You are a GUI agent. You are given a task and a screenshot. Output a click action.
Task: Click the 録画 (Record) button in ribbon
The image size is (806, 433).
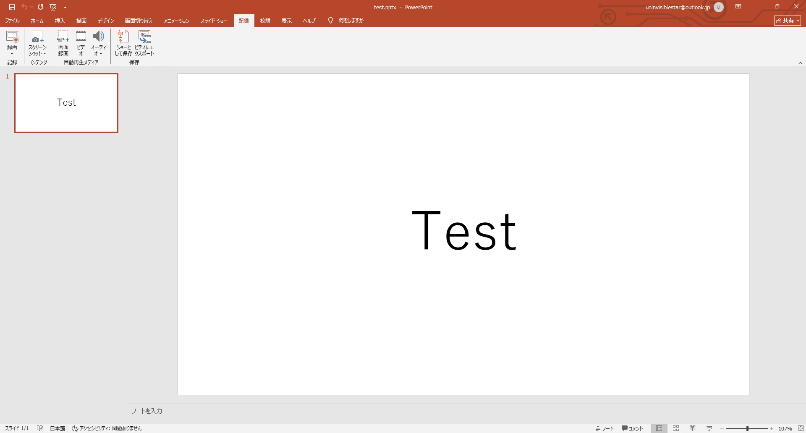[12, 43]
